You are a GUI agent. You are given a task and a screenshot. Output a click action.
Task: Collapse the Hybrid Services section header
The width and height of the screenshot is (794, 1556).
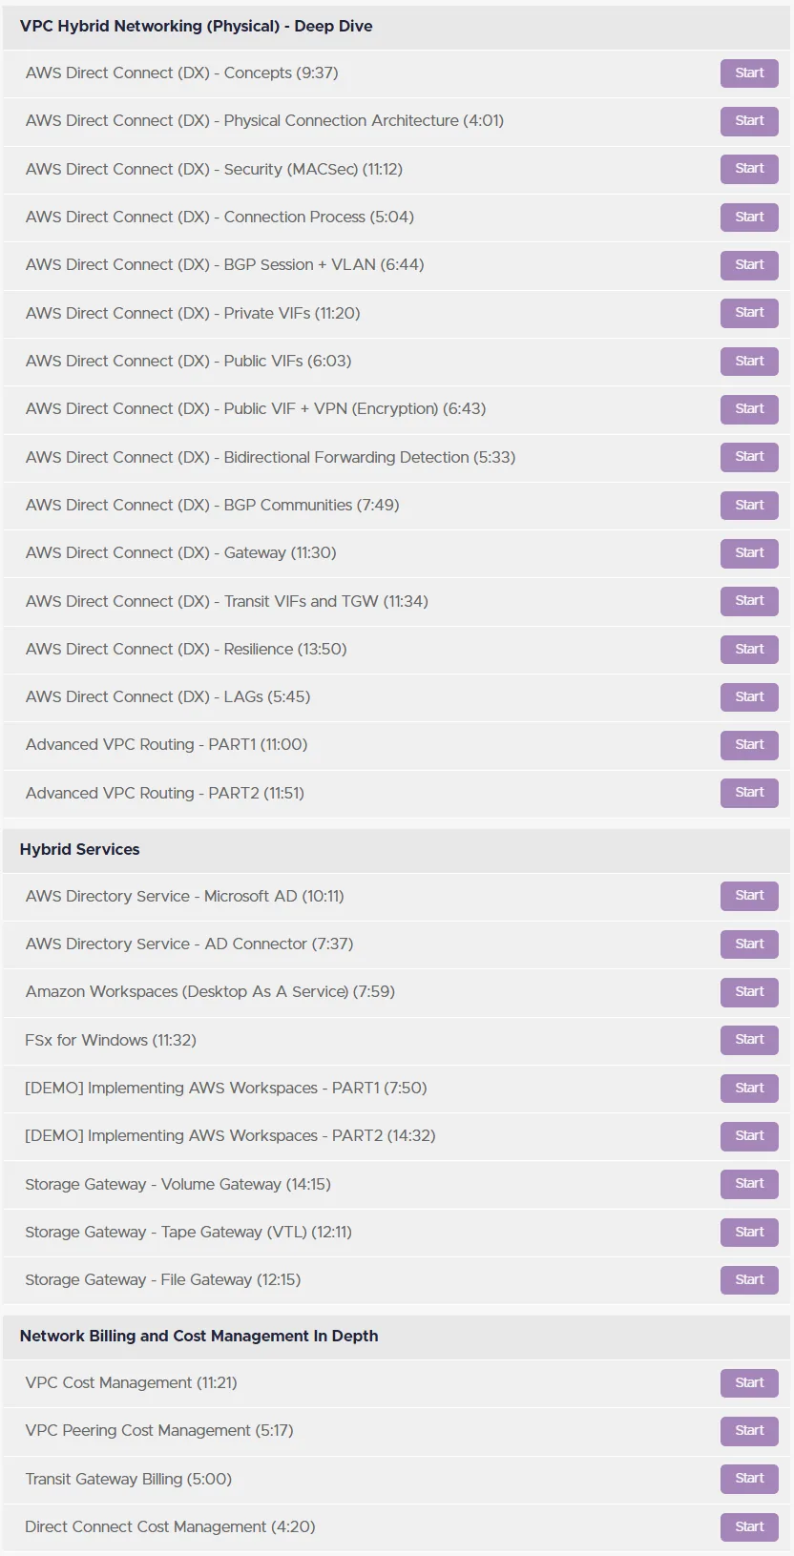point(396,849)
